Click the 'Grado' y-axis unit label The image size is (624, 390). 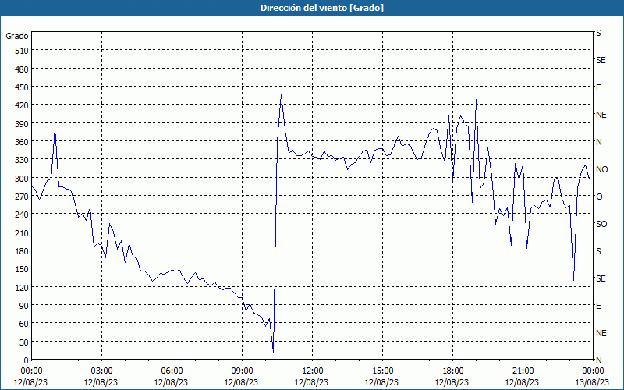pyautogui.click(x=17, y=36)
